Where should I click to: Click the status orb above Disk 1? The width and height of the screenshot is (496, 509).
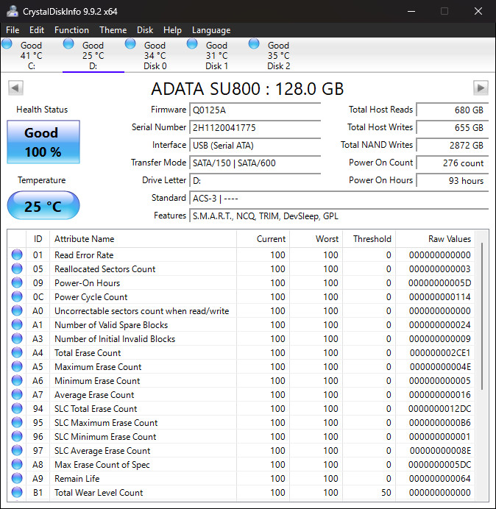click(192, 44)
